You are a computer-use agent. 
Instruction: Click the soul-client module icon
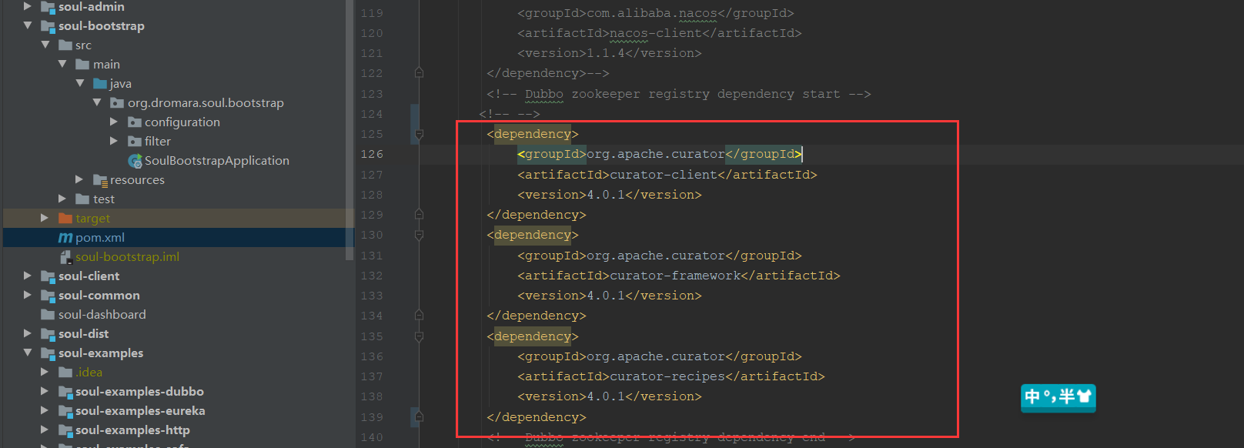(x=48, y=276)
